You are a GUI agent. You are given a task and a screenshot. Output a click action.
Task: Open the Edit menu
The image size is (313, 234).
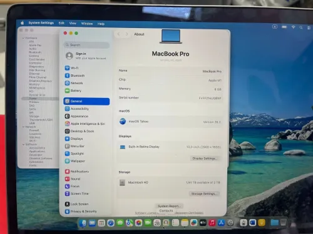61,23
